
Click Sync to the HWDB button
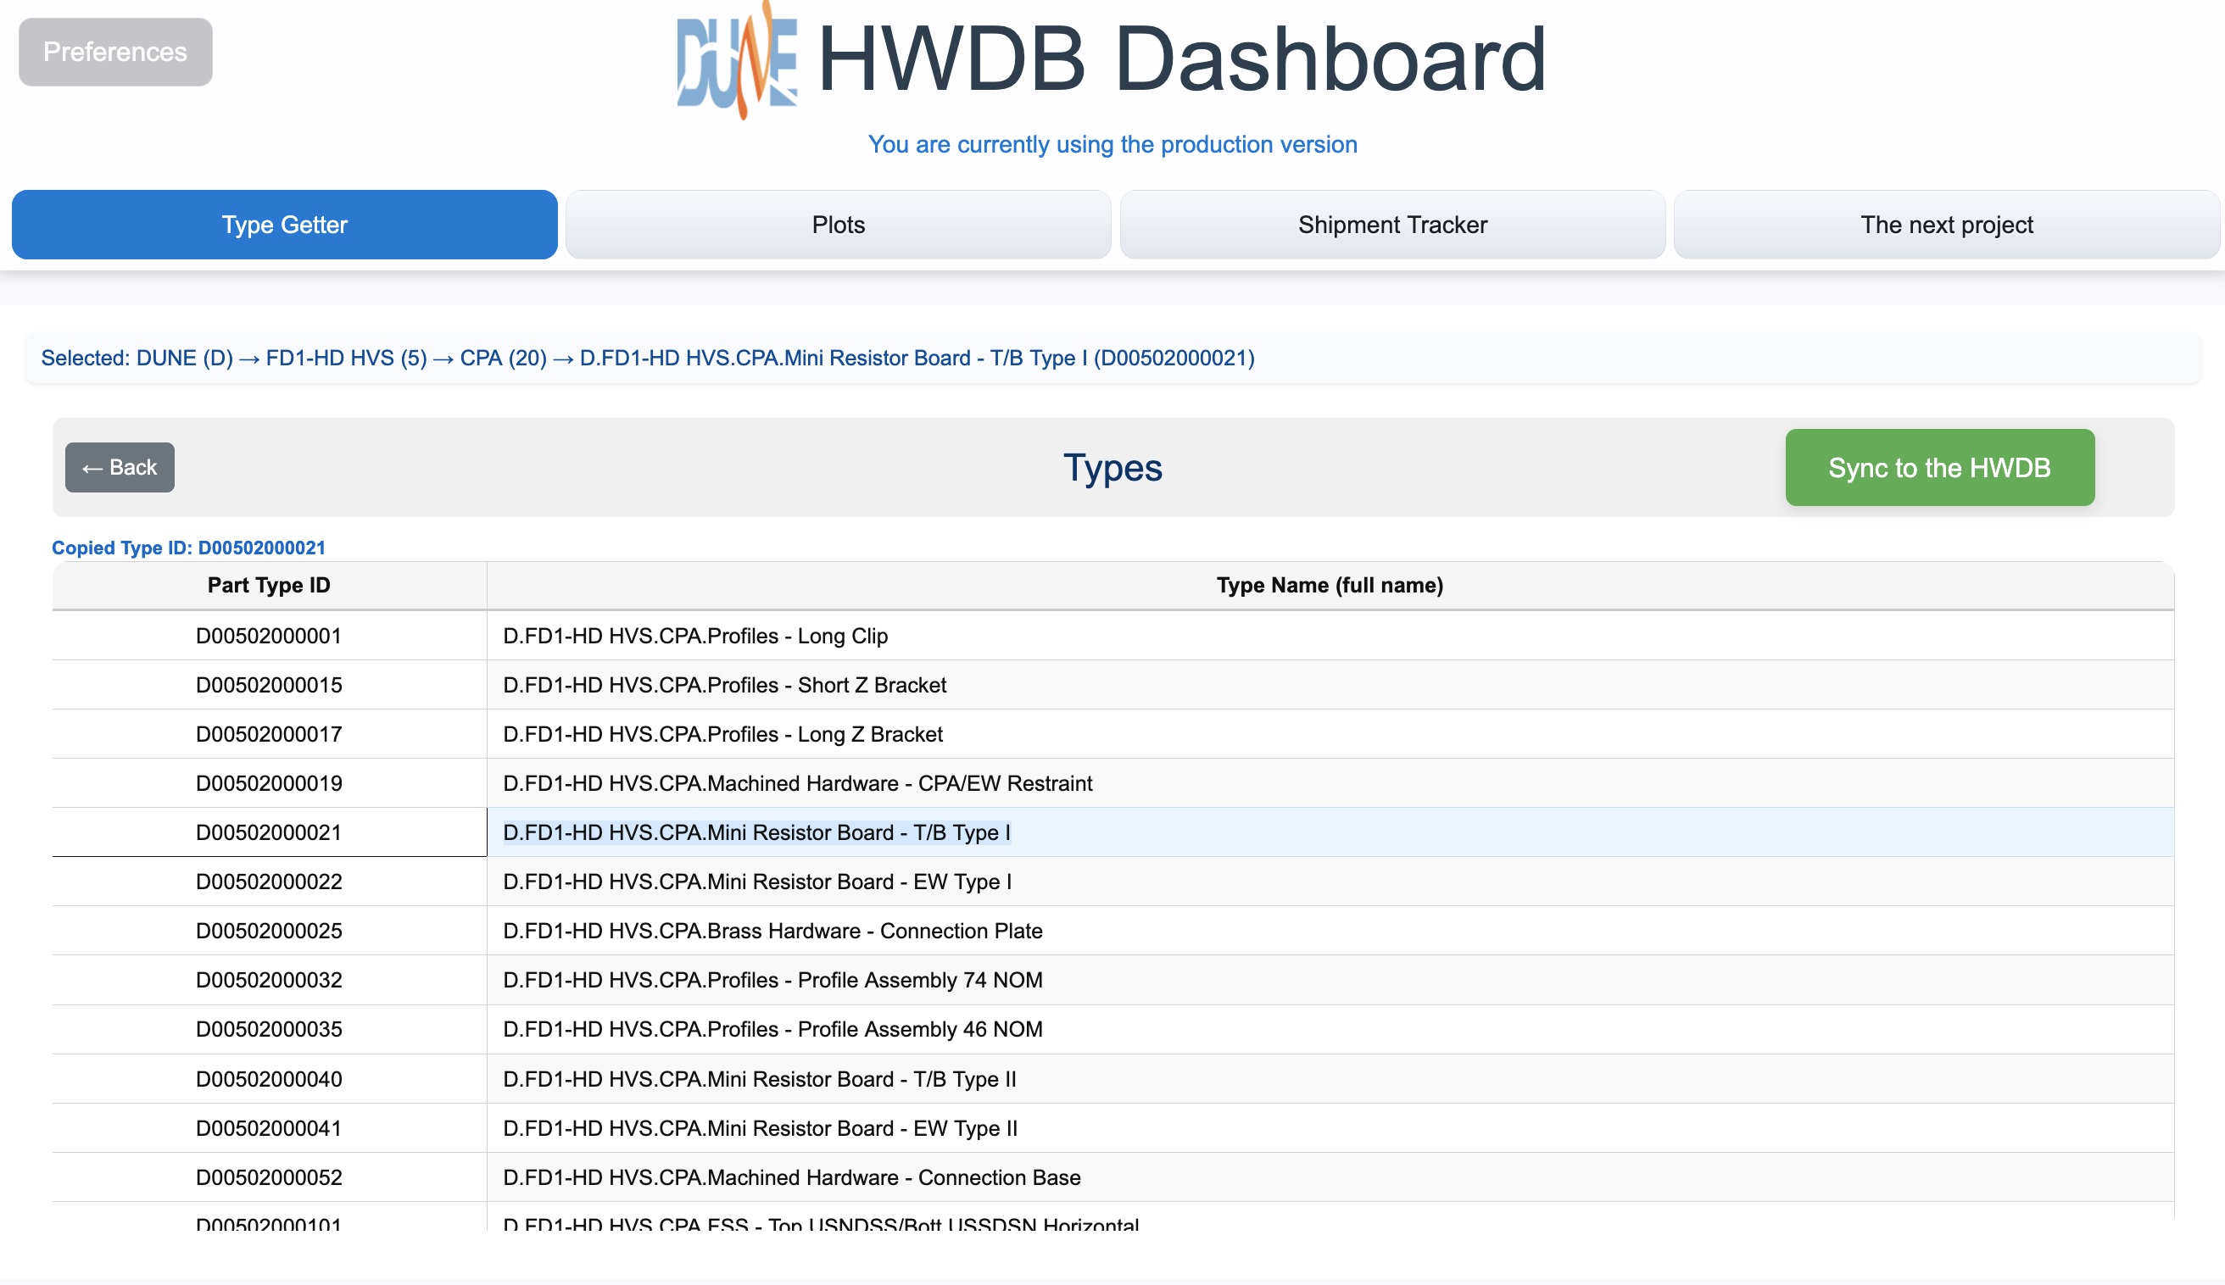click(x=1939, y=468)
